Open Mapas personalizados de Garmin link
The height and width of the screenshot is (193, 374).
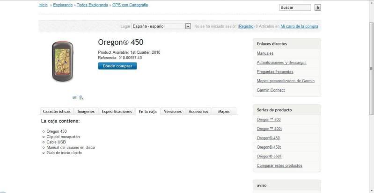pyautogui.click(x=286, y=81)
